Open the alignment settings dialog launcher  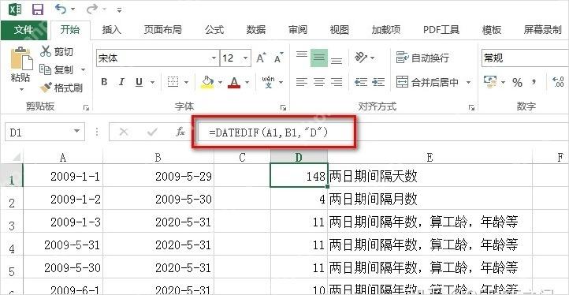[x=471, y=107]
